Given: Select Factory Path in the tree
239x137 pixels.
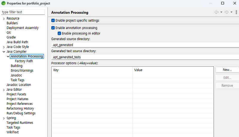Looking at the screenshot, I should point(24,61).
